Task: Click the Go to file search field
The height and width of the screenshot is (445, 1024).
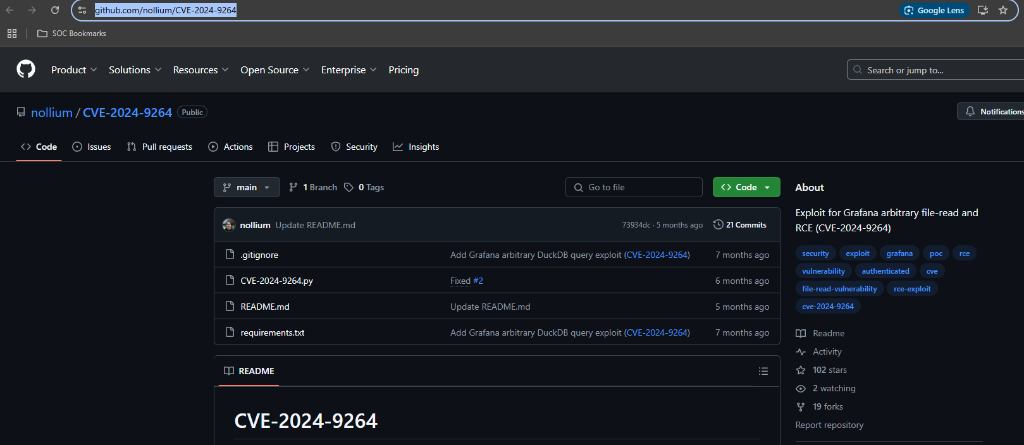Action: [634, 187]
